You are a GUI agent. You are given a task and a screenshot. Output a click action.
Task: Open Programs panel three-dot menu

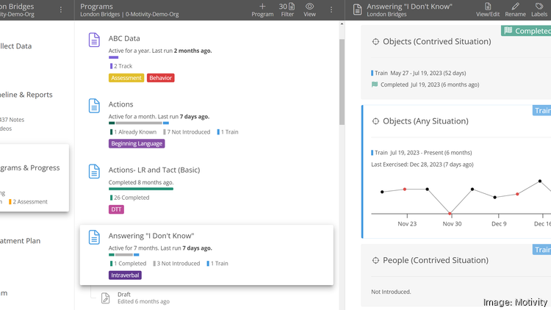[332, 10]
